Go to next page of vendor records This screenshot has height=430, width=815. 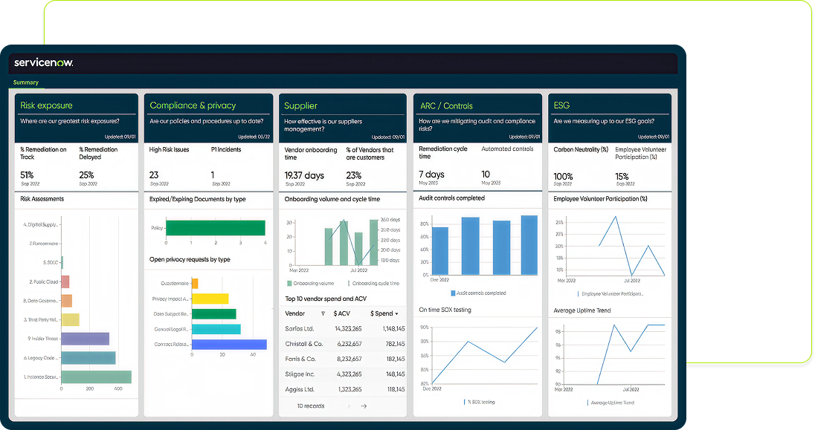(364, 406)
